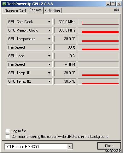The image size is (123, 153).
Task: Minimize the GPU-Z window
Action: coord(108,4)
